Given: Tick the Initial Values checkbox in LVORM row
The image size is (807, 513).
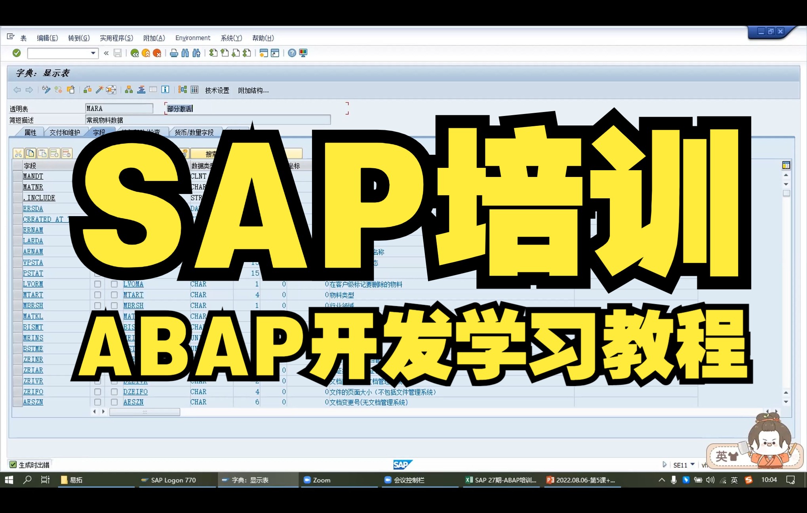Looking at the screenshot, I should [114, 284].
